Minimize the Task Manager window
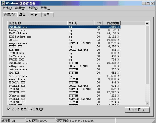Image resolution: width=156 pixels, height=123 pixels. coord(144,3)
